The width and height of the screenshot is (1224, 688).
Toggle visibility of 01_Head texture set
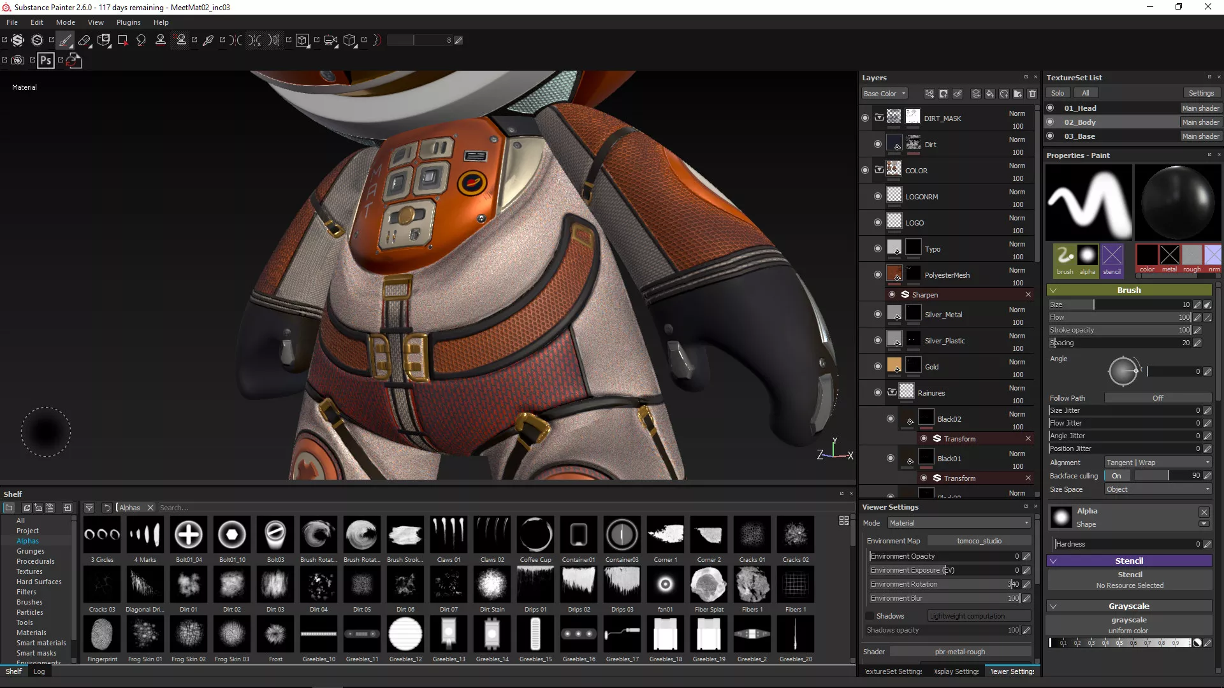point(1050,108)
